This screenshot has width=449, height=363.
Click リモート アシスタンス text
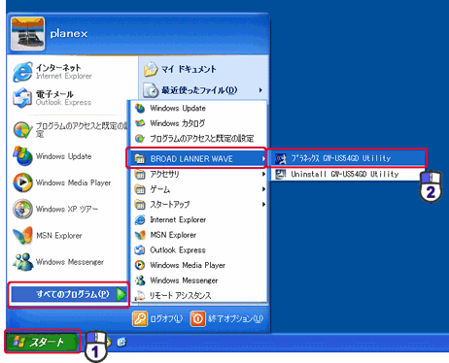(180, 295)
